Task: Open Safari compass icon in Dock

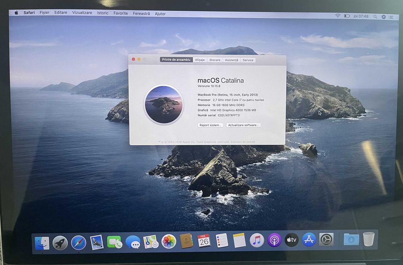Action: [x=79, y=242]
